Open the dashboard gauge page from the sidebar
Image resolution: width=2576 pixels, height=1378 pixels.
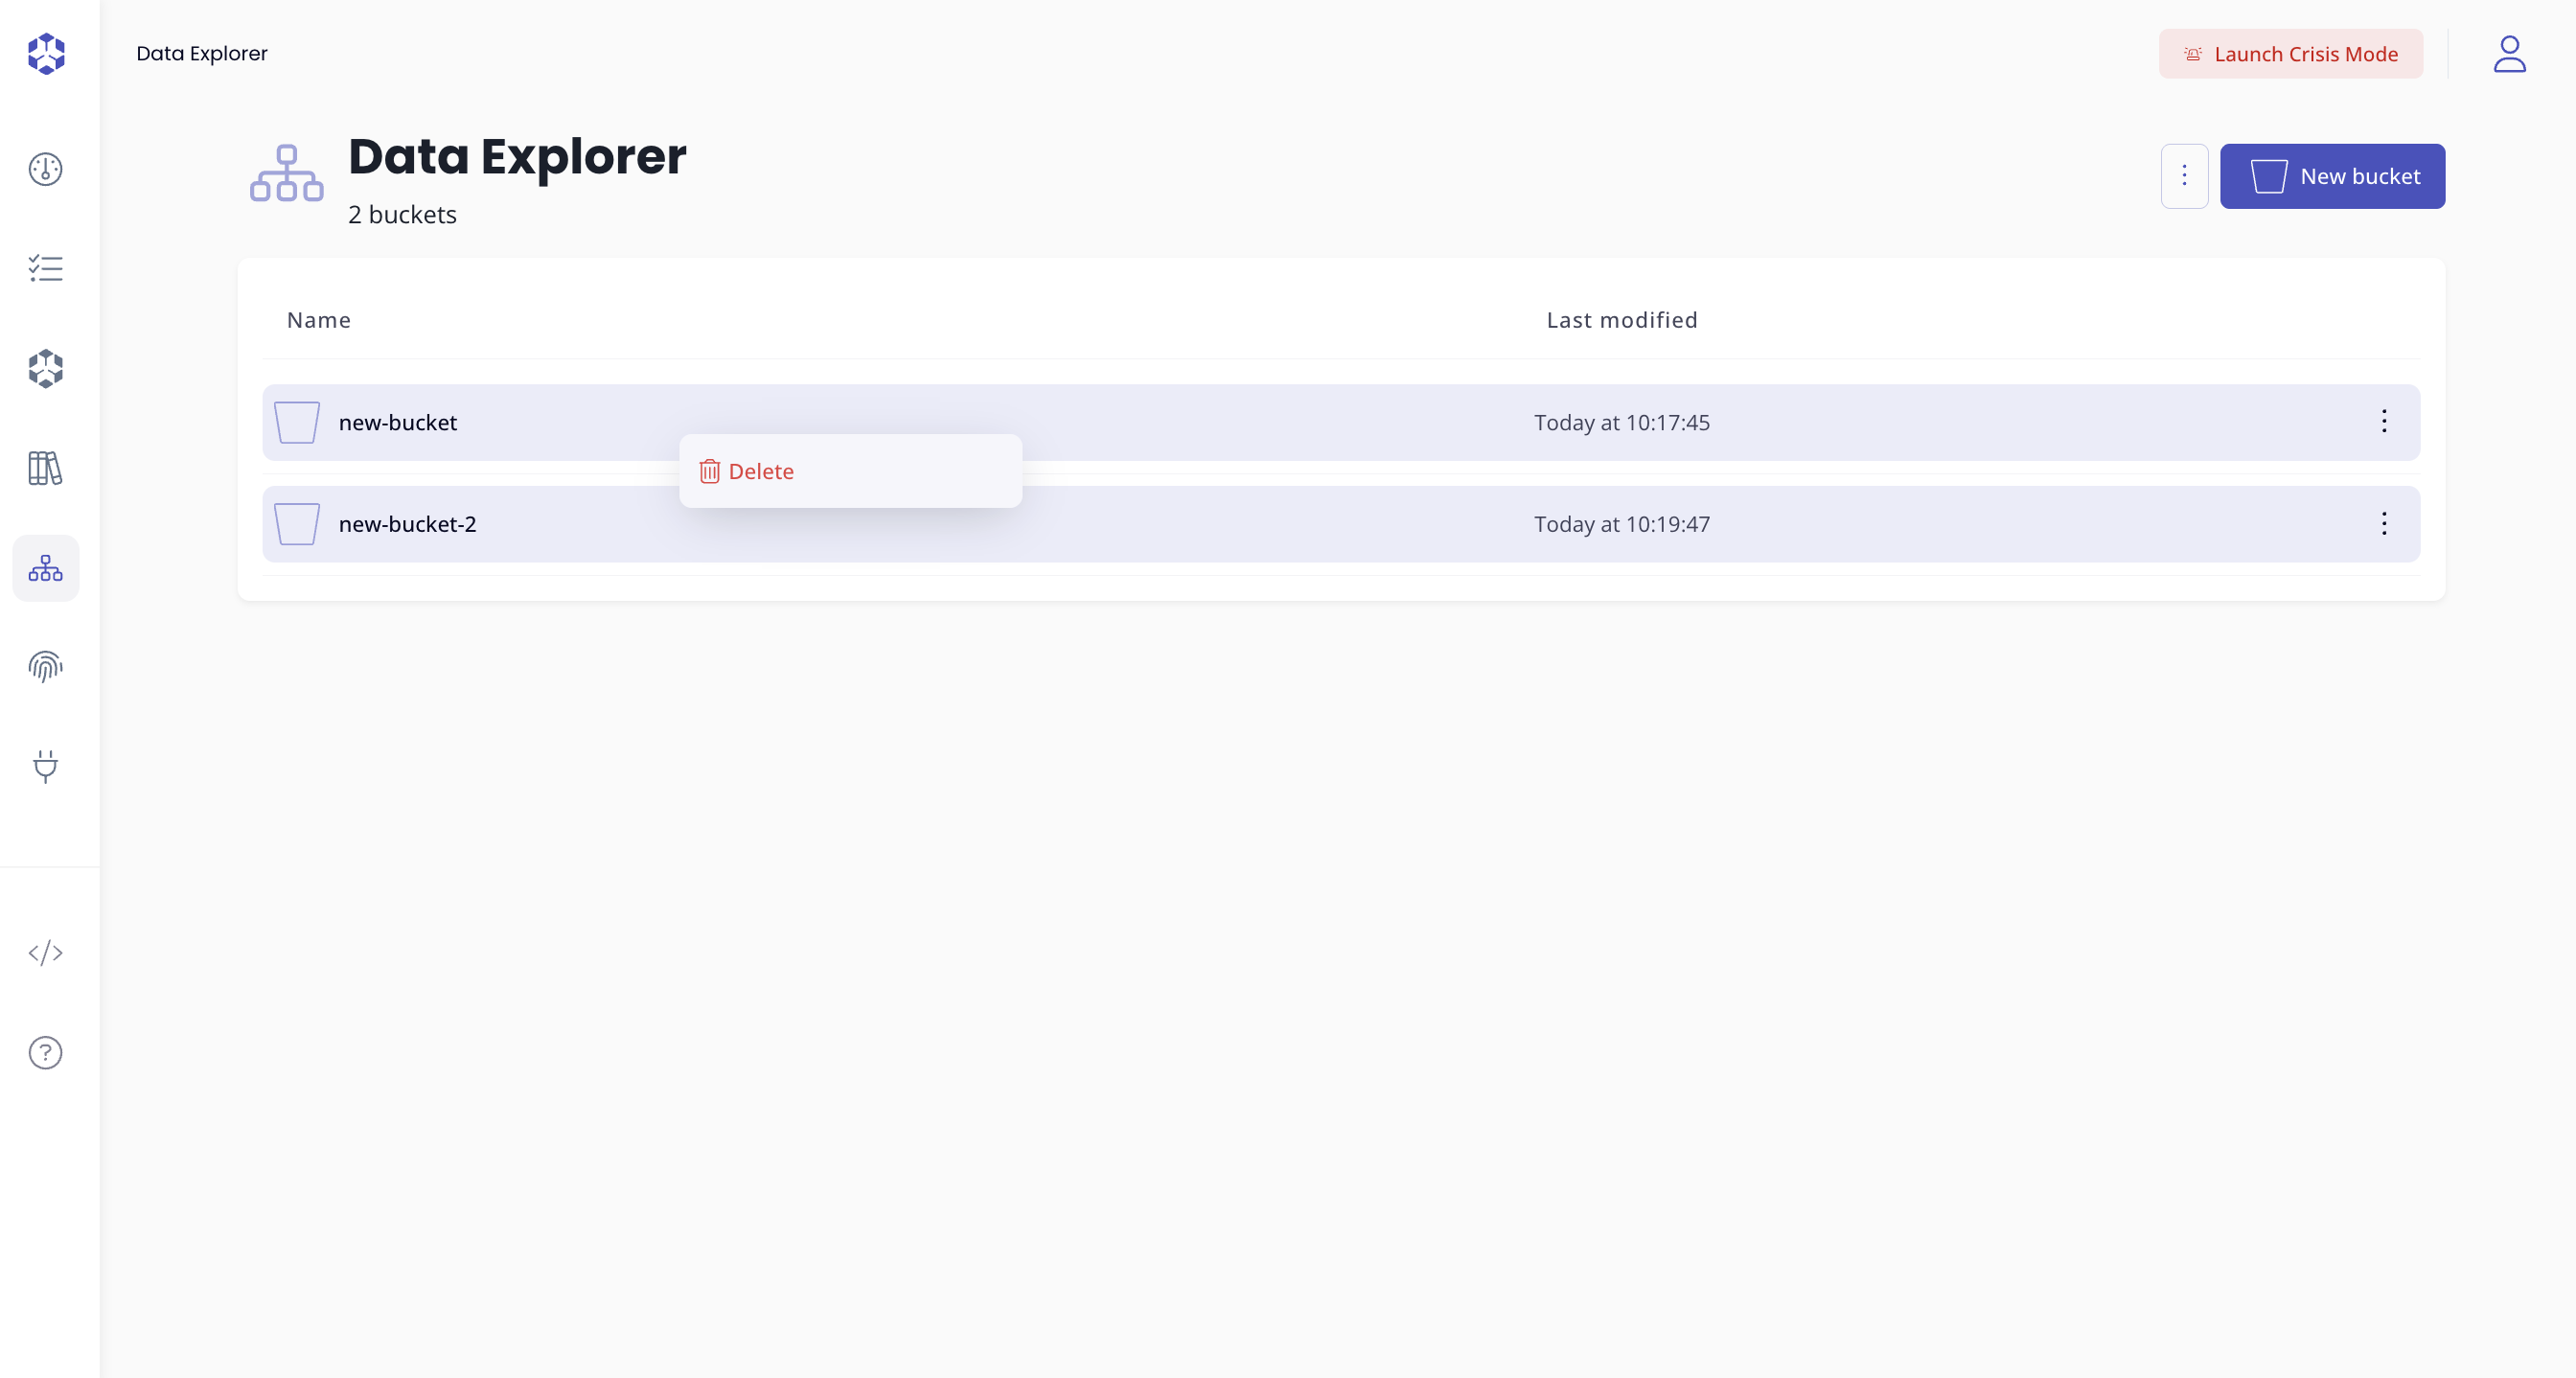[45, 169]
